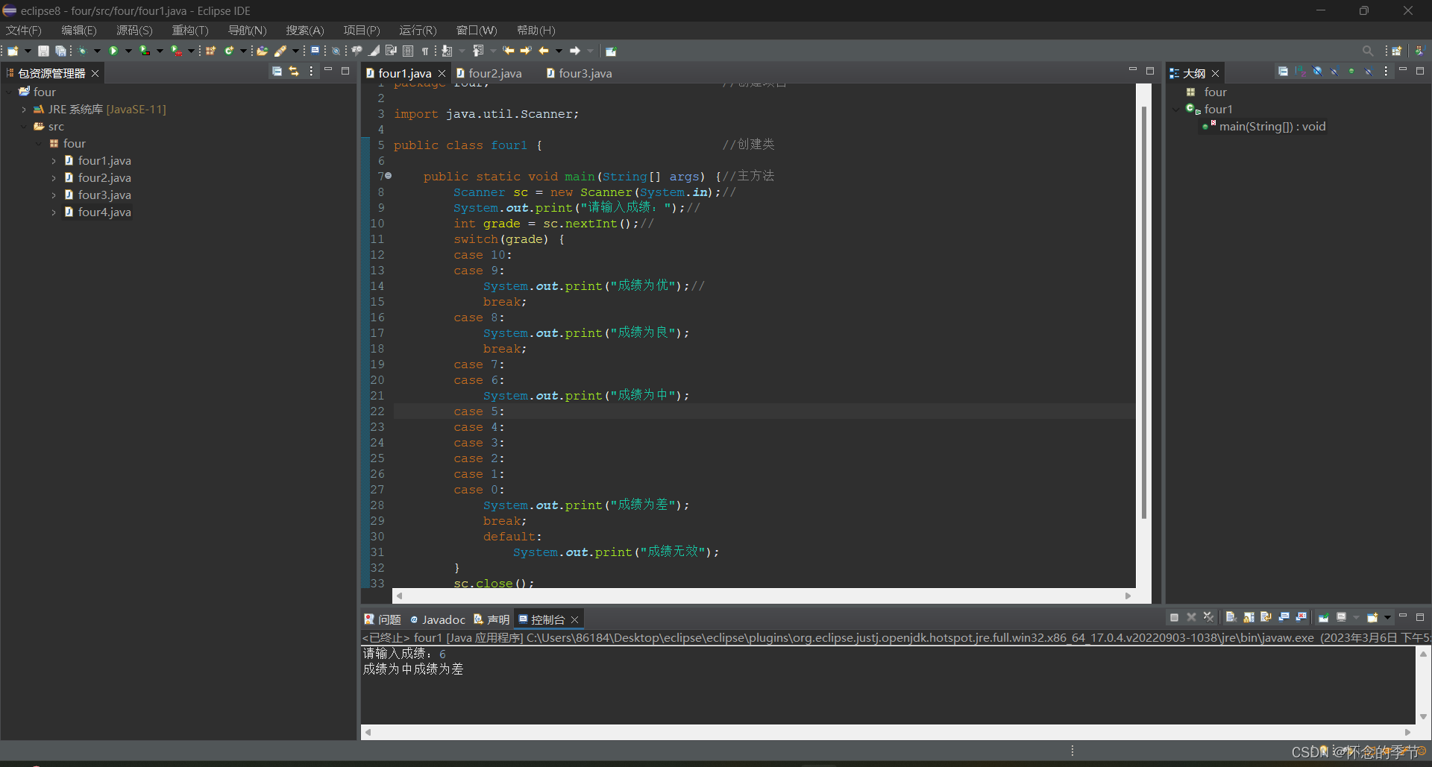Viewport: 1432px width, 767px height.
Task: Expand the JRE 系统库 tree node
Action: coord(24,109)
